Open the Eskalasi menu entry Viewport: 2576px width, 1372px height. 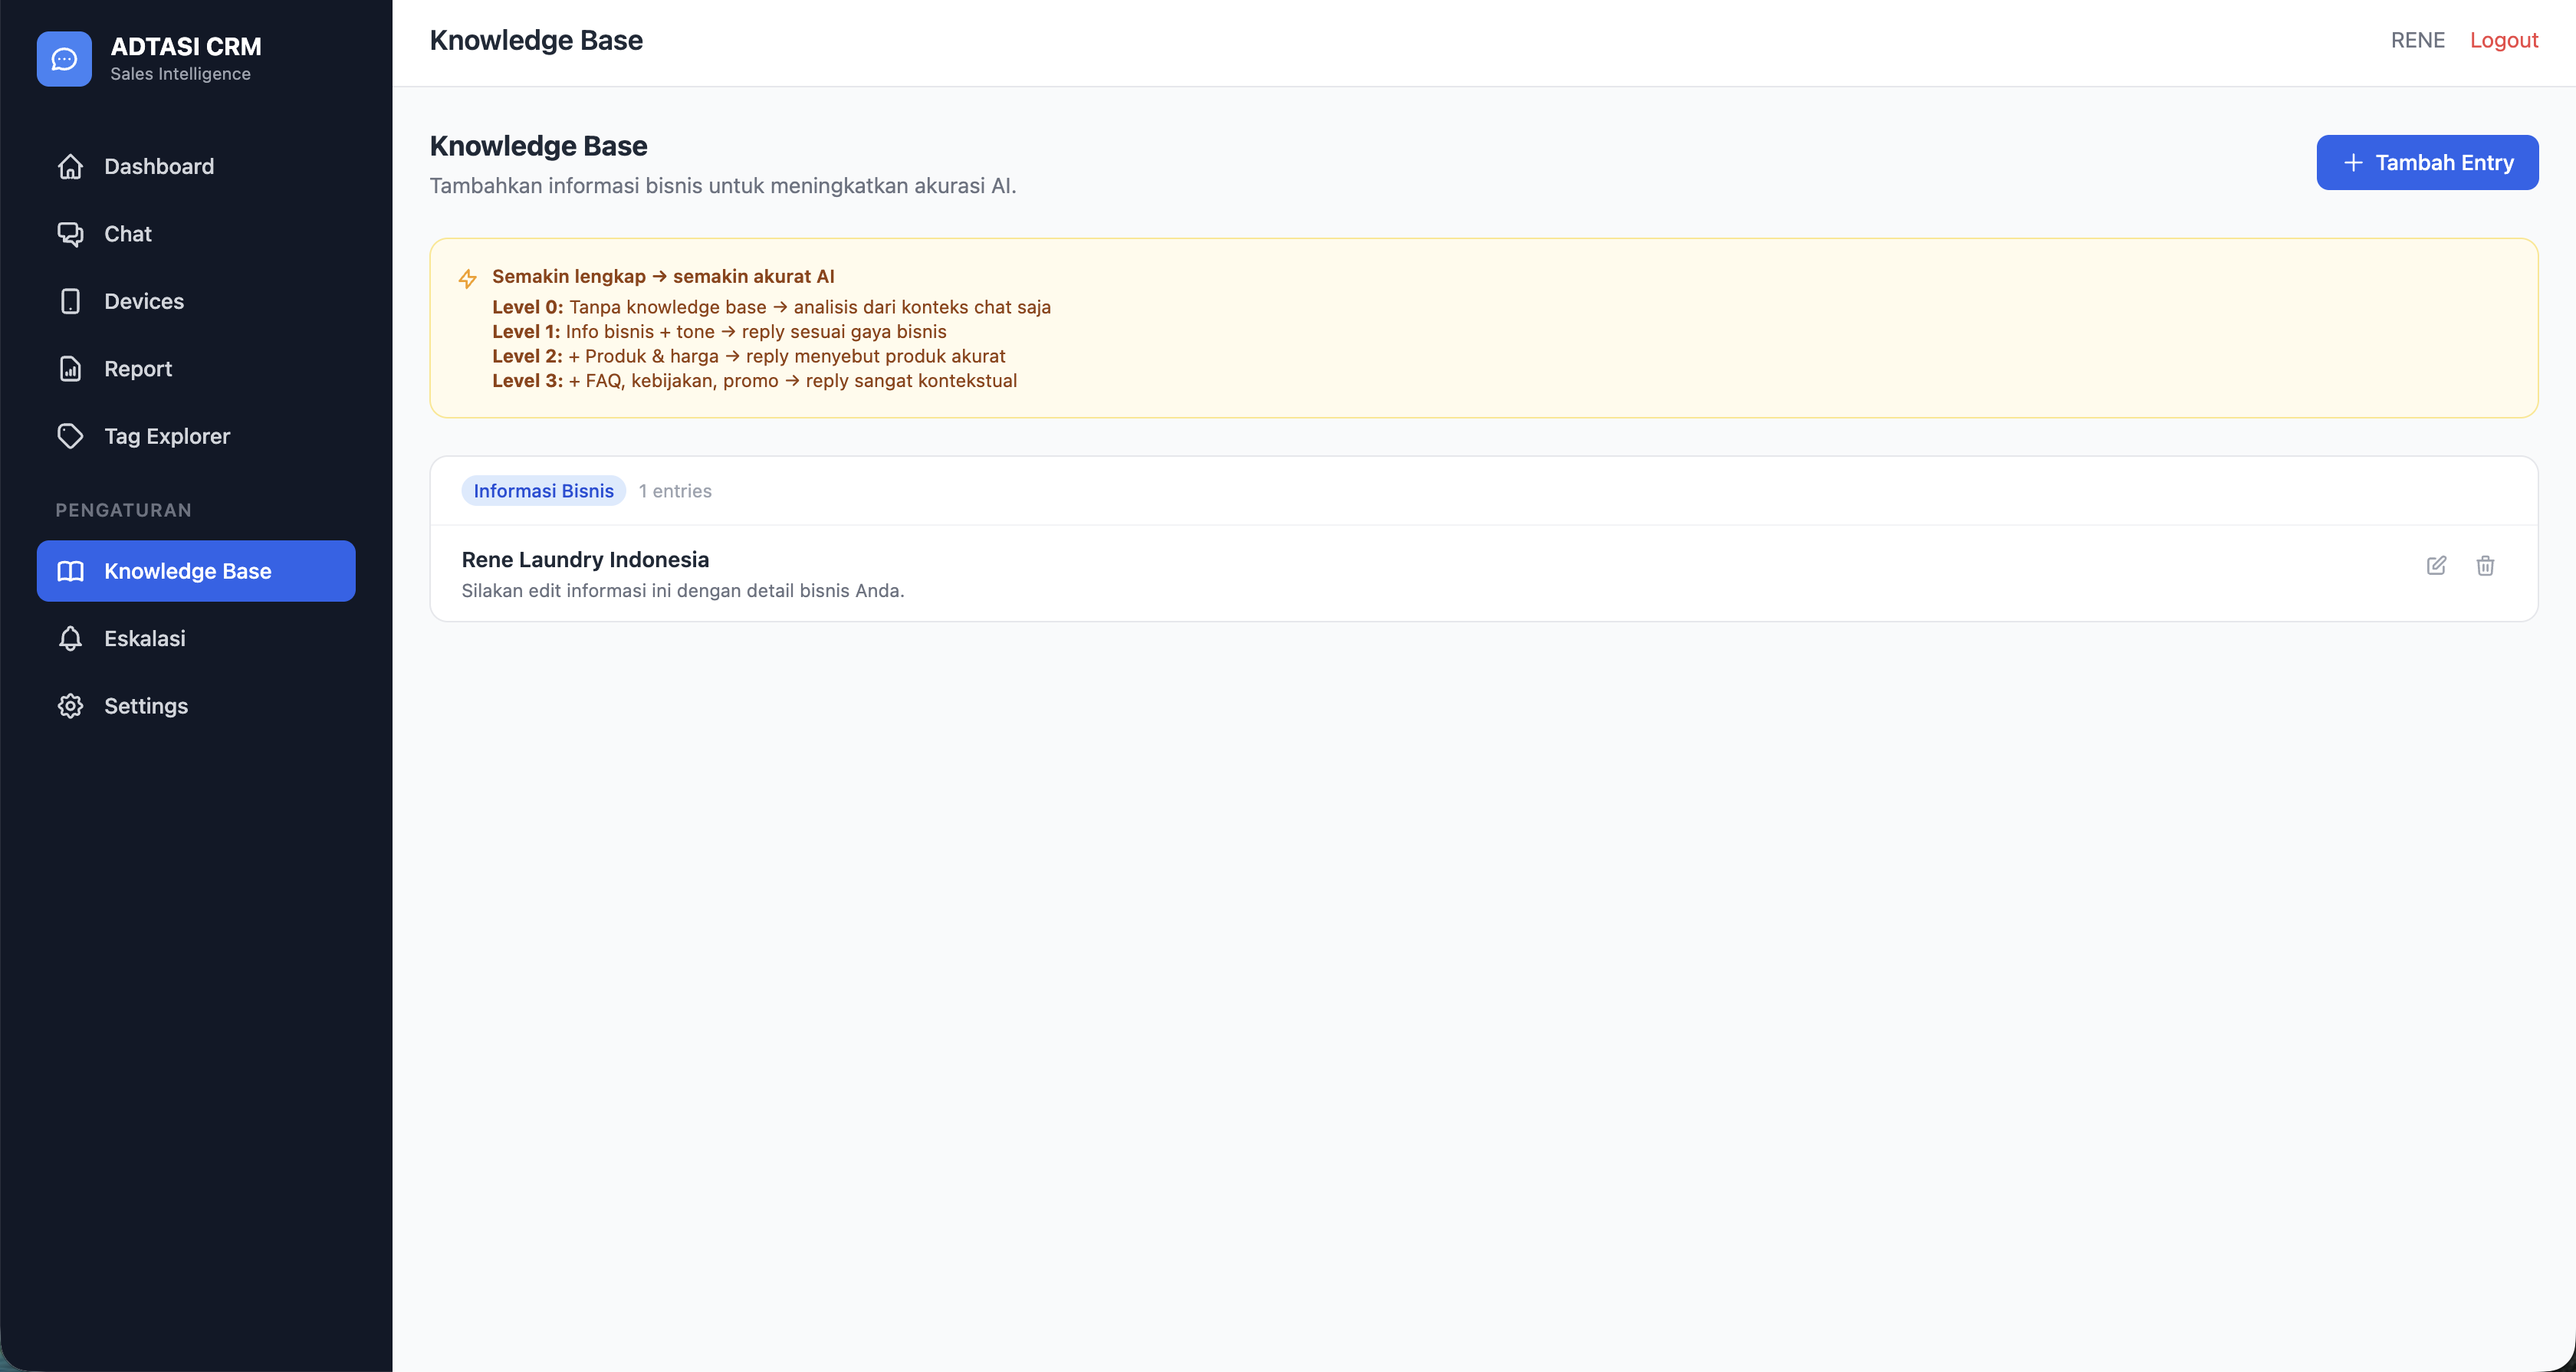tap(145, 638)
